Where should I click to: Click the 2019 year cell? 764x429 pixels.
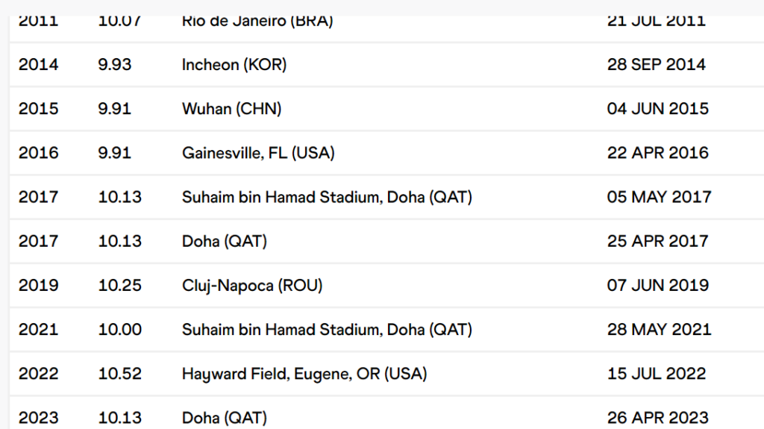pyautogui.click(x=38, y=285)
